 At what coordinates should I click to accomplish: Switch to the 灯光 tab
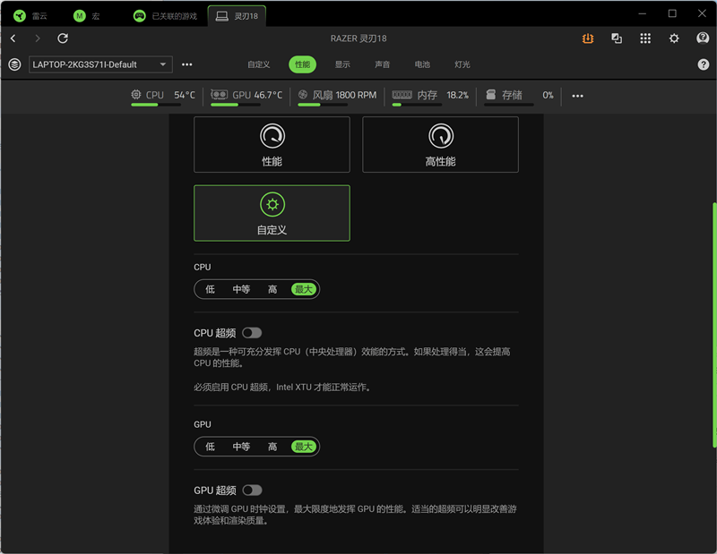click(462, 64)
